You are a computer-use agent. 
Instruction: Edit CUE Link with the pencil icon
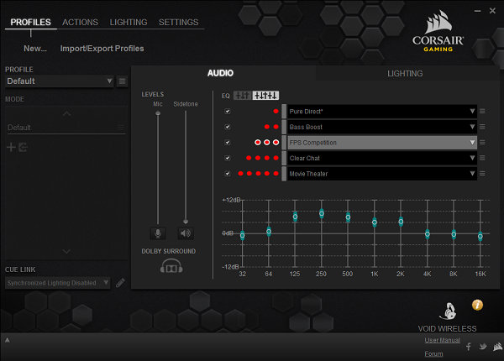tap(120, 283)
